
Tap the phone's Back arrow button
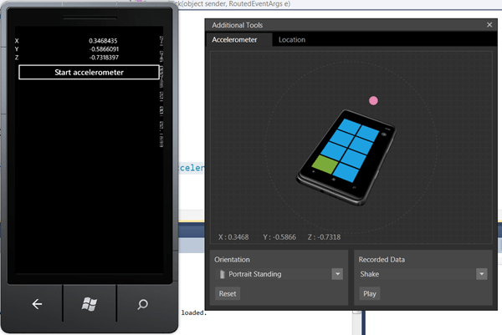coord(37,304)
